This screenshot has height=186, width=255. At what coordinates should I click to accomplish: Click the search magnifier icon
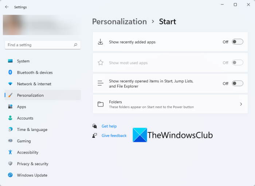click(75, 45)
